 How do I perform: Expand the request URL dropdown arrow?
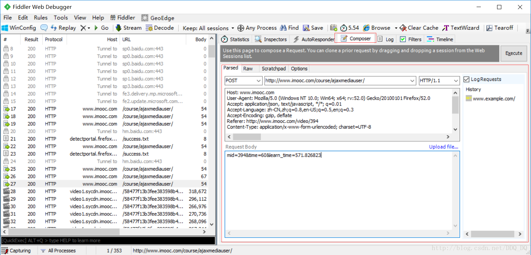(x=412, y=81)
